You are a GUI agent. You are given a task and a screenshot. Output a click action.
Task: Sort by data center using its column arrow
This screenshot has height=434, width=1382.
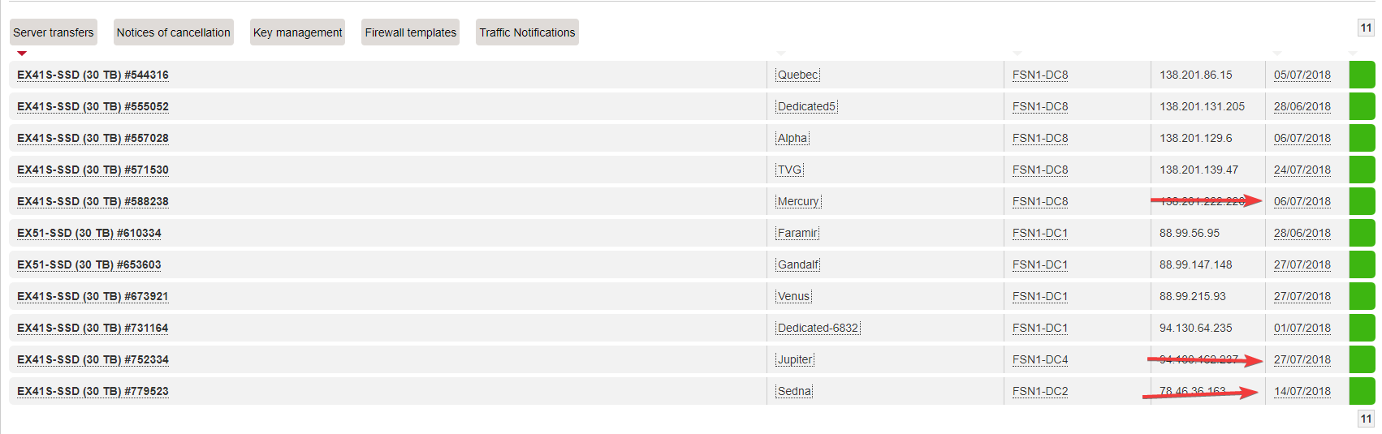coord(1017,54)
